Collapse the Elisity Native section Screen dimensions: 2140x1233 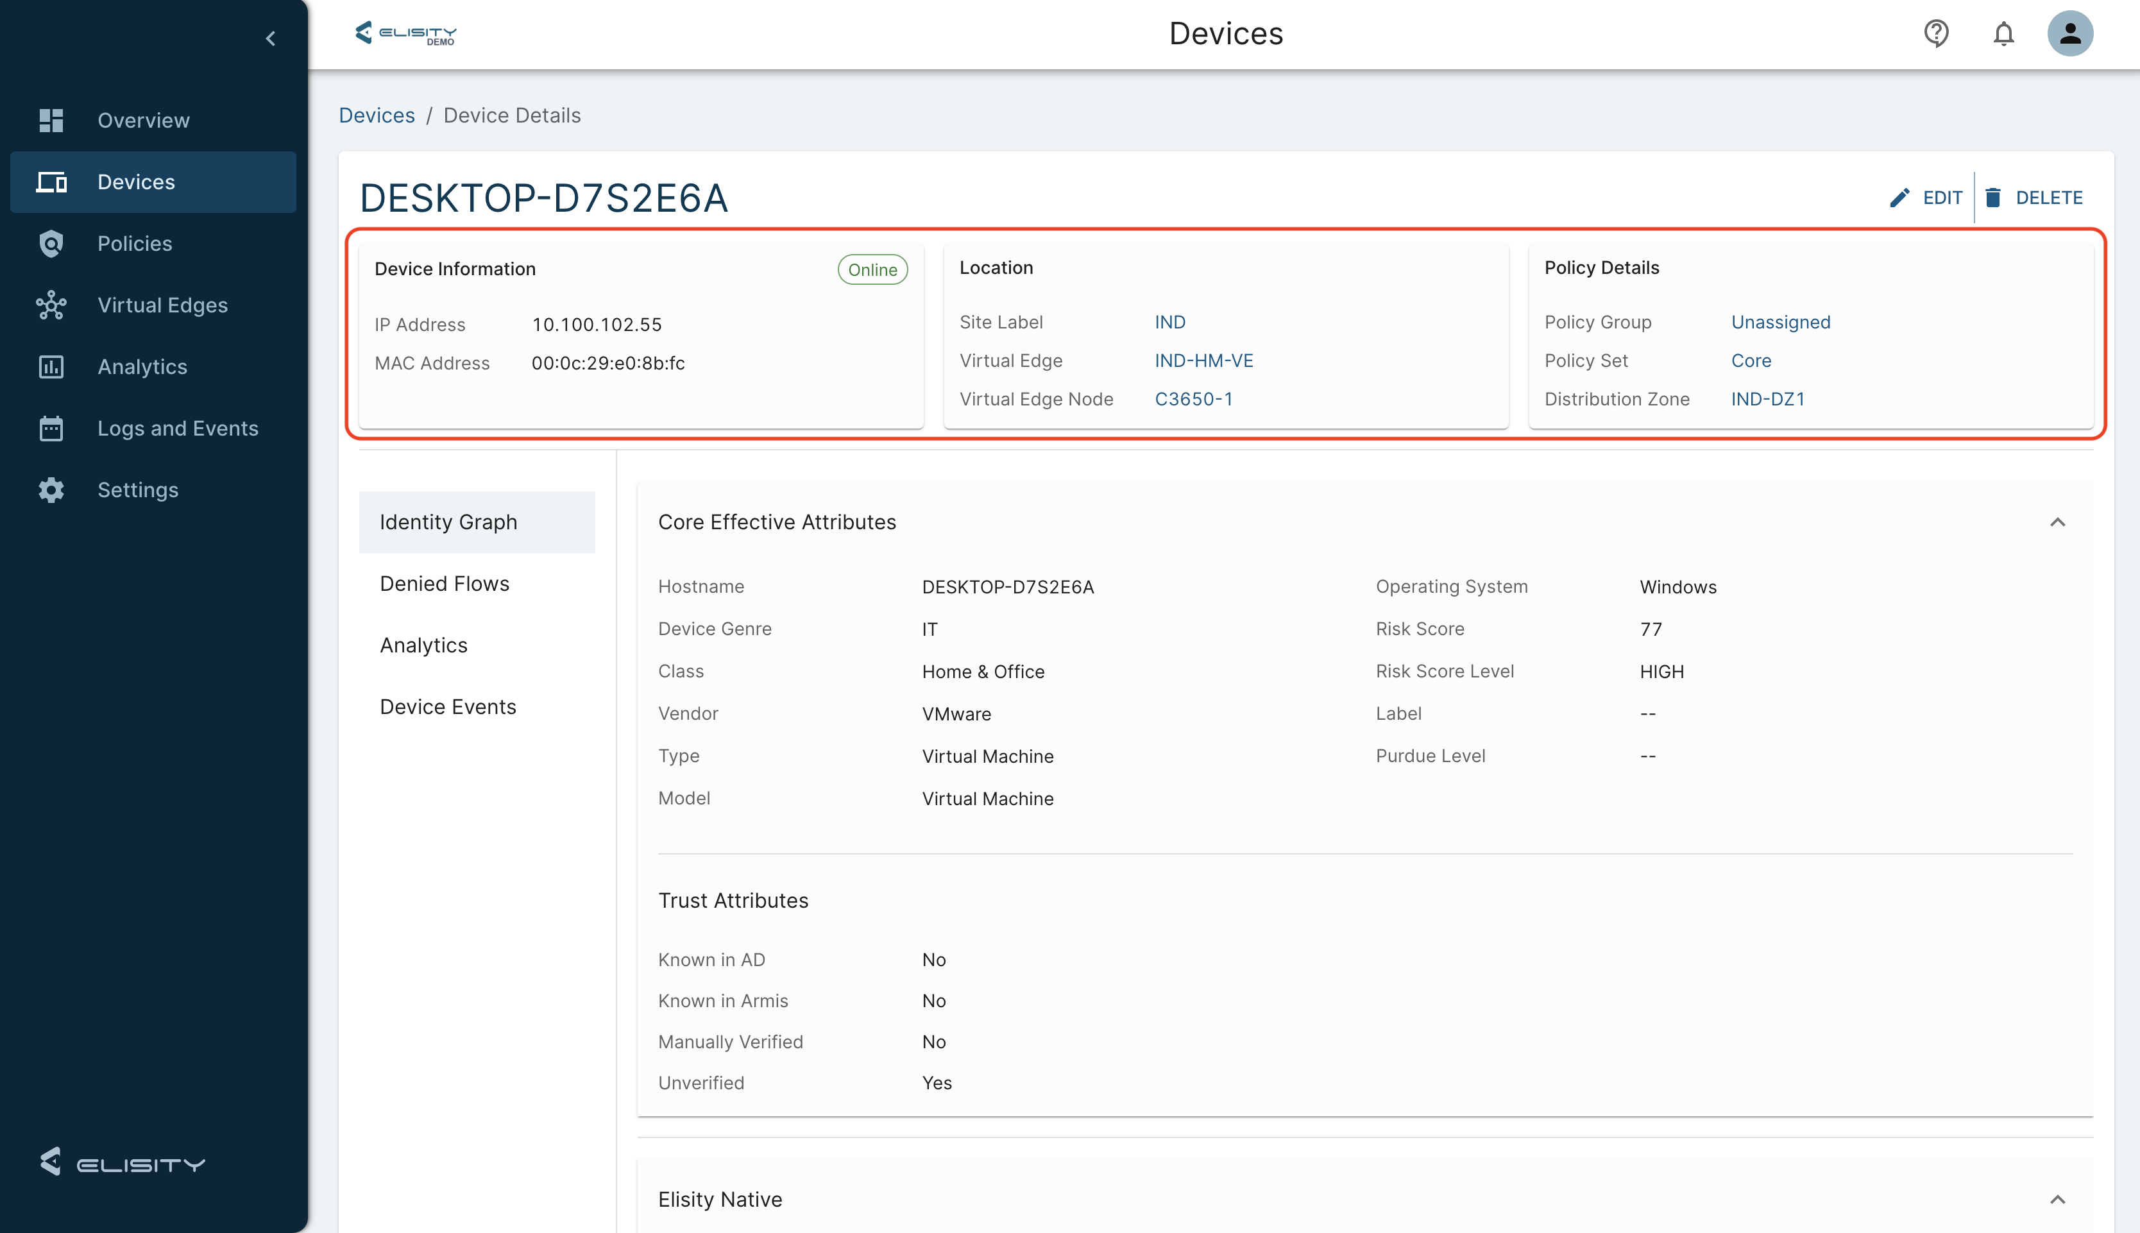point(2057,1199)
